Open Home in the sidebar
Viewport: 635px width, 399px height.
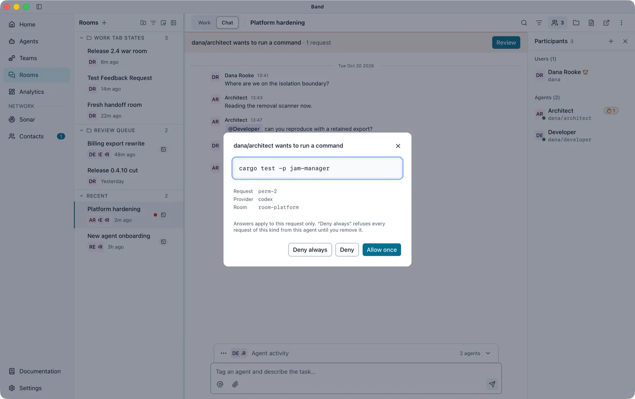point(37,25)
